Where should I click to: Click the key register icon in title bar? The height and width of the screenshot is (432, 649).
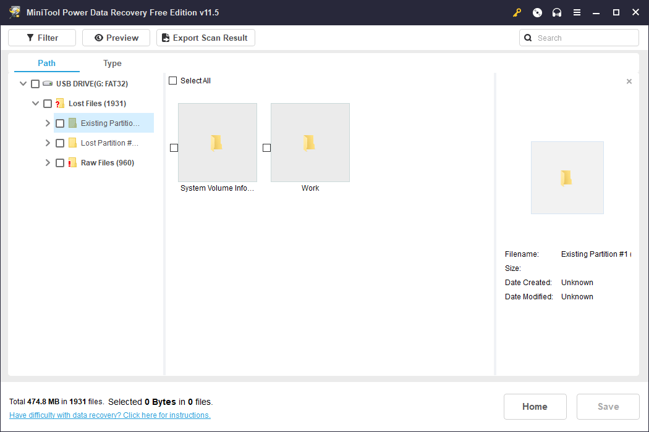pyautogui.click(x=517, y=13)
